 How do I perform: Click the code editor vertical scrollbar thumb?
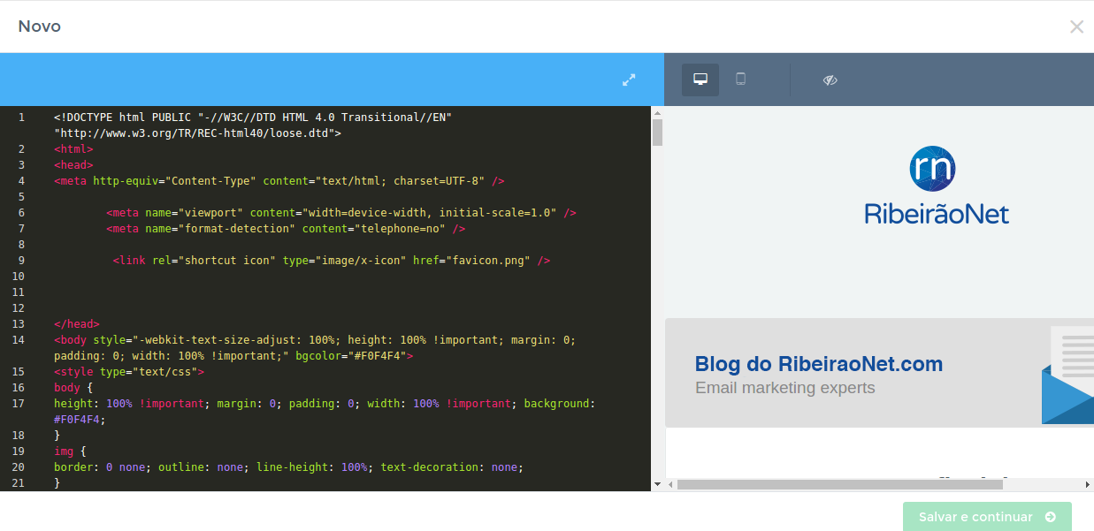point(657,132)
